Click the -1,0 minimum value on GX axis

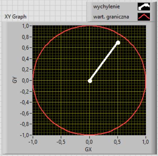click(x=33, y=142)
